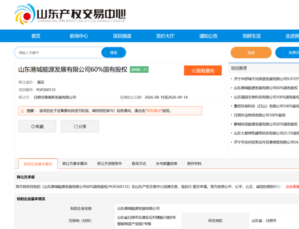Image resolution: width=299 pixels, height=229 pixels.
Task: Click the orange 登录 button
Action: click(x=251, y=53)
